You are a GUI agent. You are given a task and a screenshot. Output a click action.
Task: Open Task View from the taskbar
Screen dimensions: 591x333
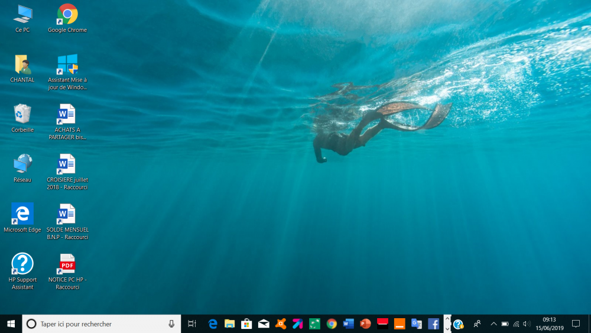(x=192, y=324)
